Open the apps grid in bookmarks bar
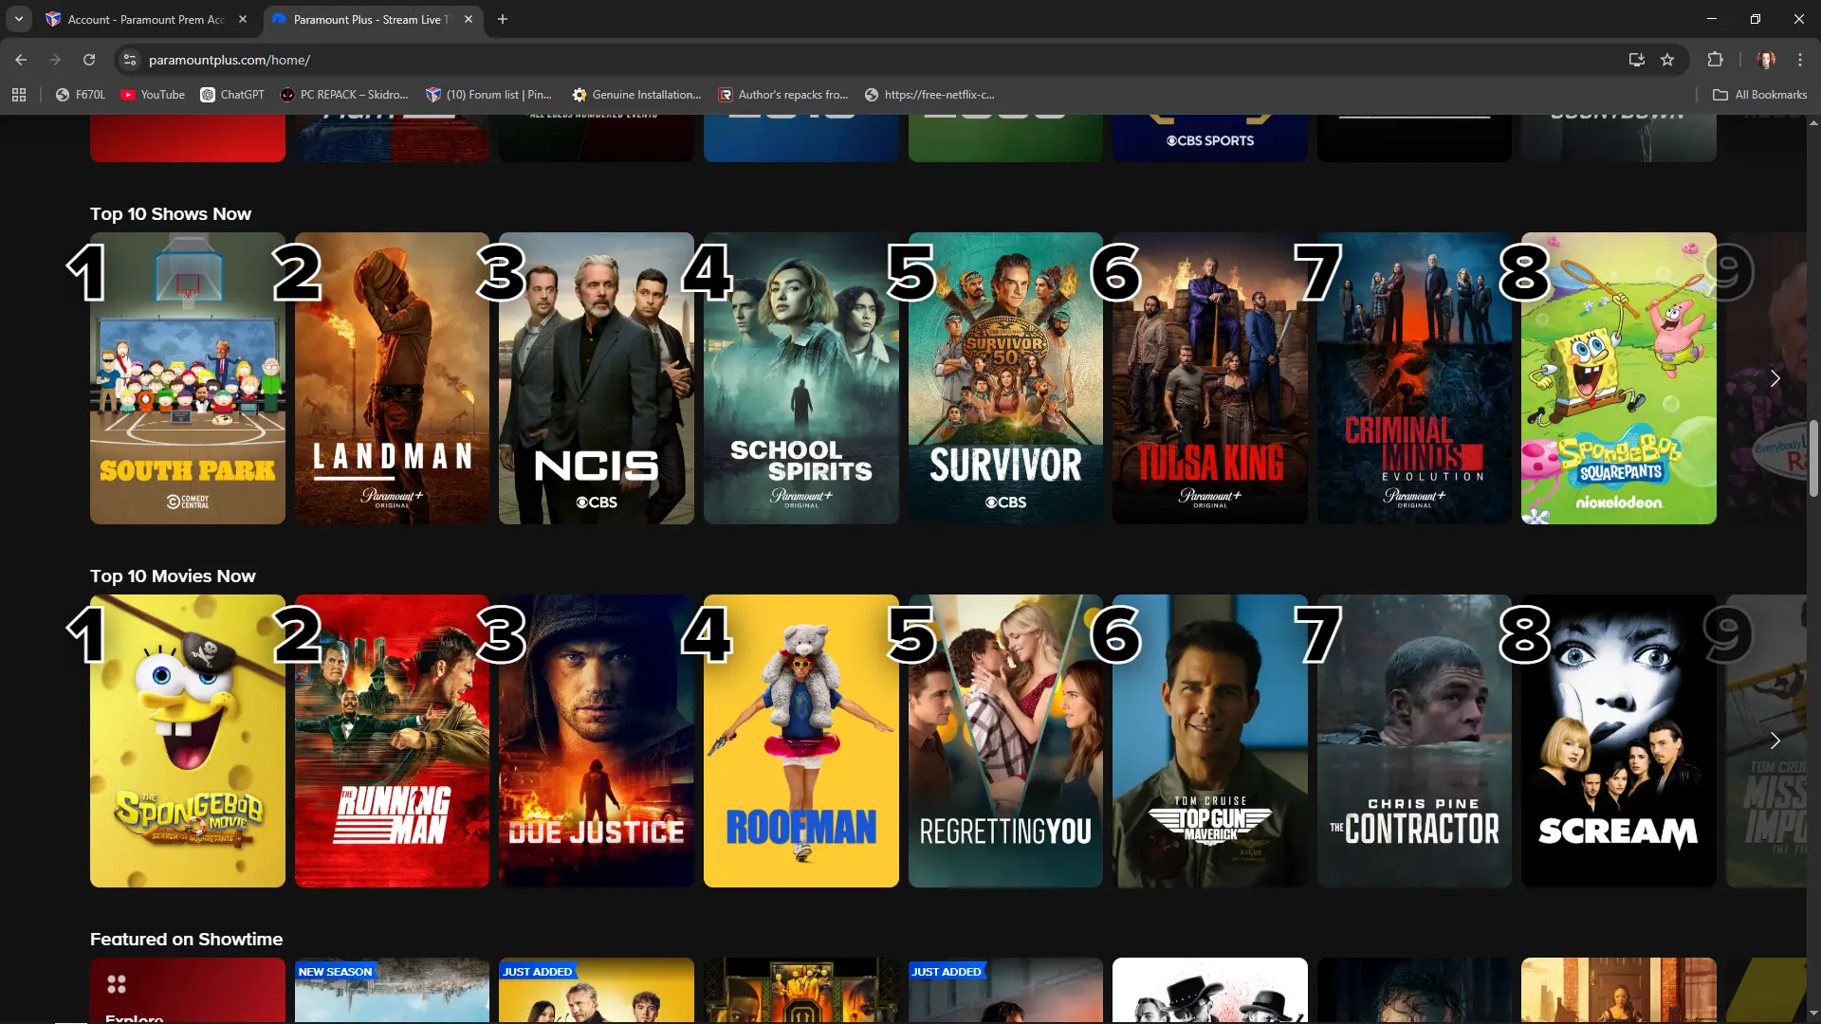 coord(19,95)
